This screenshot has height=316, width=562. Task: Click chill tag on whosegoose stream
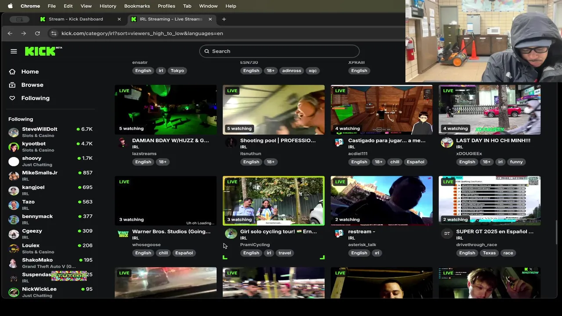pos(163,253)
